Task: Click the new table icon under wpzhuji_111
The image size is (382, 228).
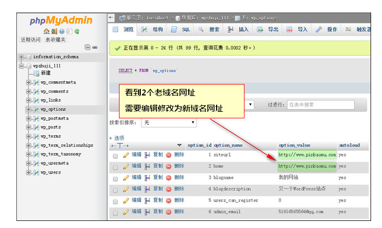Action: point(37,73)
